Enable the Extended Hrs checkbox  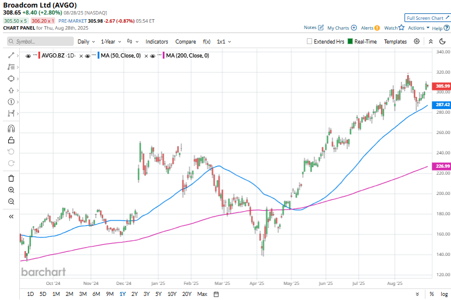tap(309, 41)
